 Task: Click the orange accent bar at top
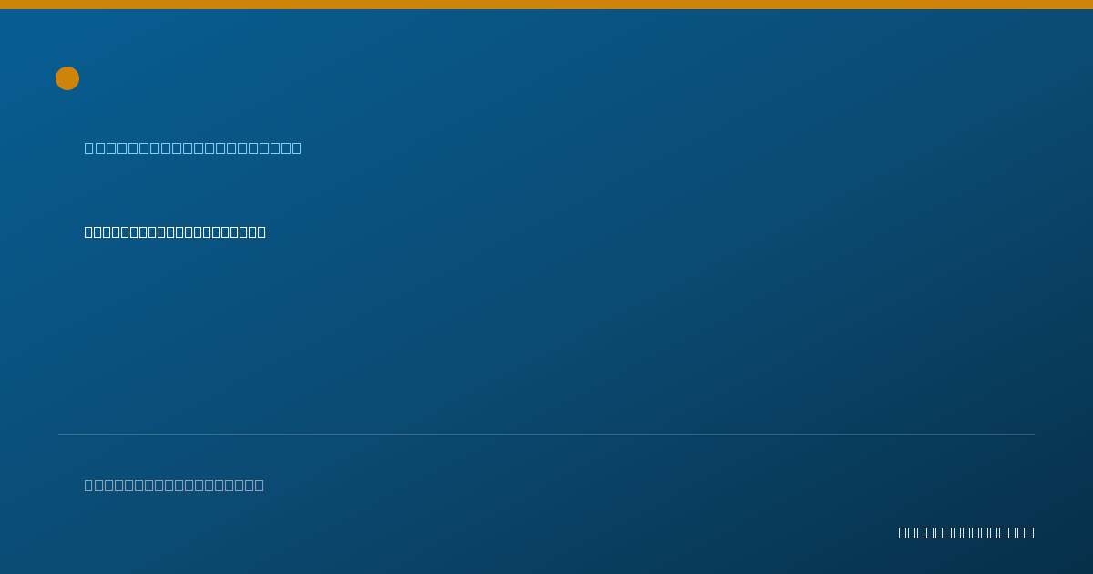click(x=546, y=5)
